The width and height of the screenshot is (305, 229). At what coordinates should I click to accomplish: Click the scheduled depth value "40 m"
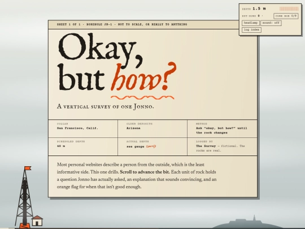61,146
